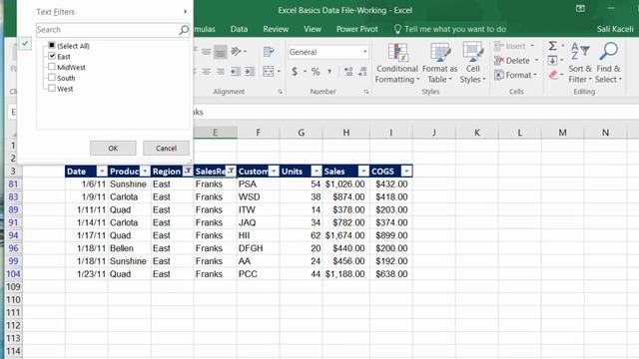Screen dimensions: 639x359
Task: Open the Data ribbon tab
Action: coord(239,29)
